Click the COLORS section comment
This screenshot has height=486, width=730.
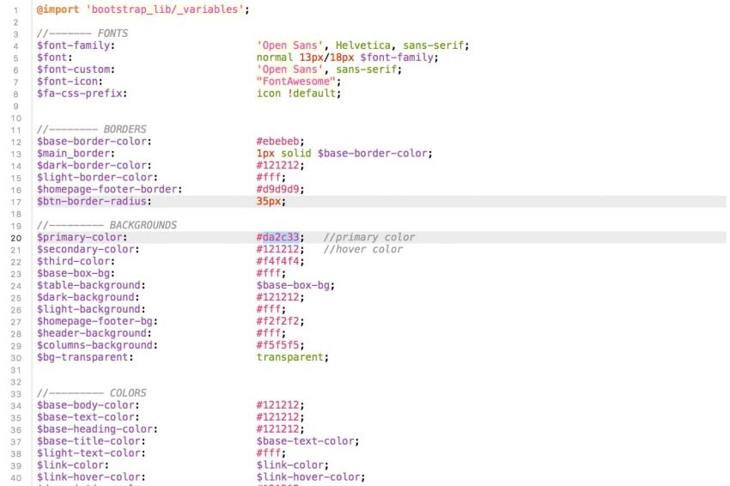click(x=92, y=393)
